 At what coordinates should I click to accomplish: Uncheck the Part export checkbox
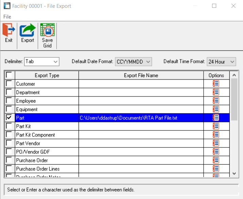pos(9,117)
